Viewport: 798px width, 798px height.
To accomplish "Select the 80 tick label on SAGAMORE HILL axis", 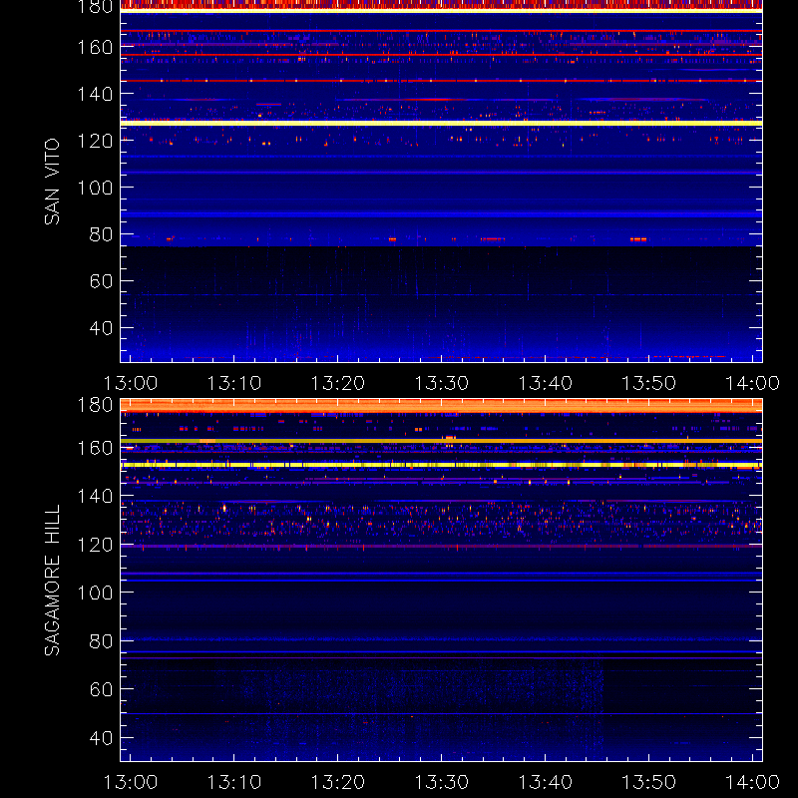I will point(101,641).
